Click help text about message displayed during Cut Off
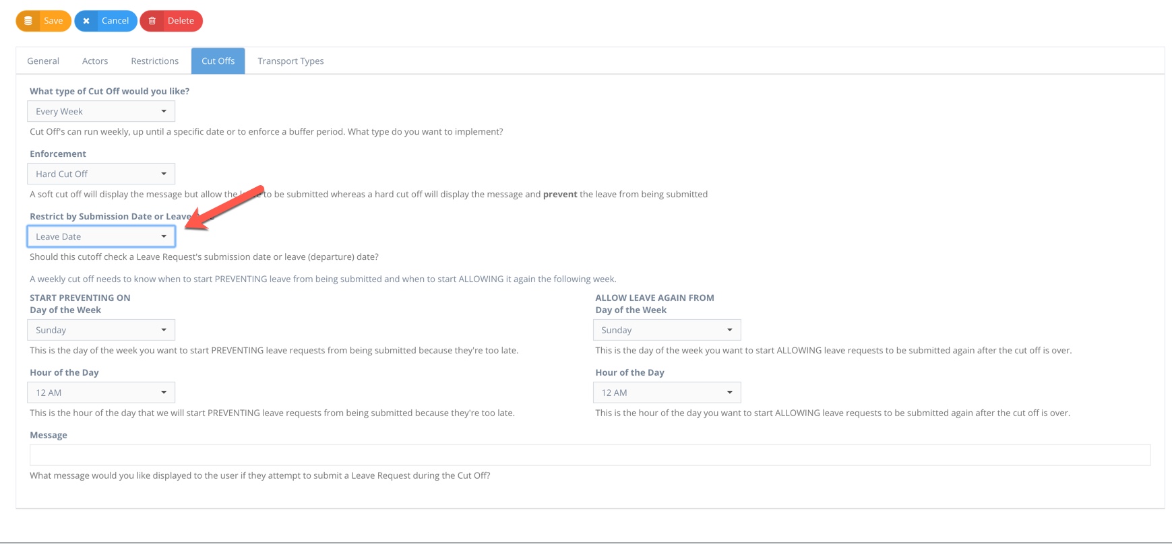 click(260, 475)
